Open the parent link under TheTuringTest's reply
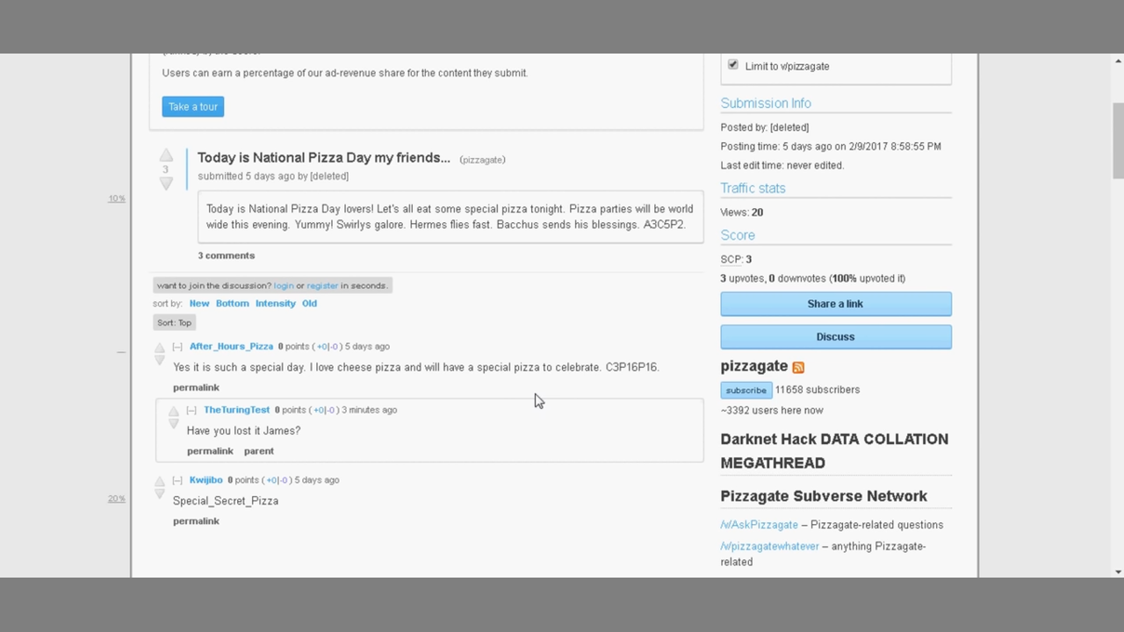 [x=259, y=451]
